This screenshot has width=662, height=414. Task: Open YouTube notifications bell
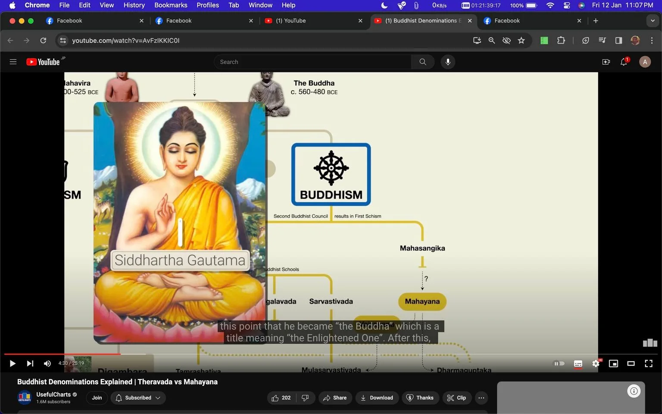(624, 62)
